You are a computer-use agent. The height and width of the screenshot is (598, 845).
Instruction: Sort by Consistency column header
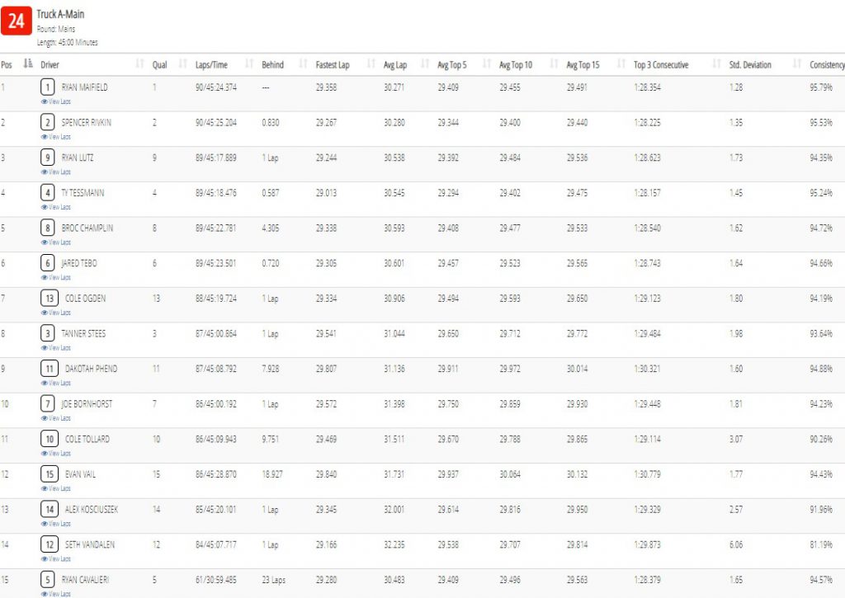click(827, 64)
